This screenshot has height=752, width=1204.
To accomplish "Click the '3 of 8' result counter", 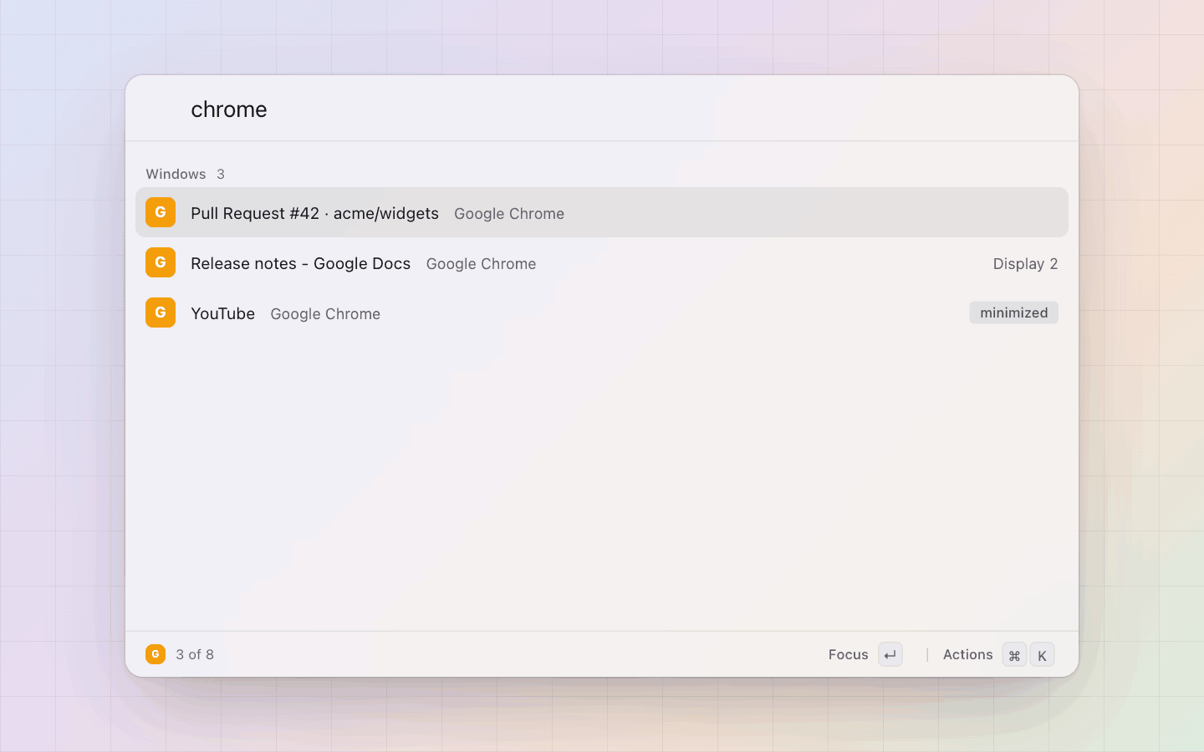I will [x=195, y=655].
